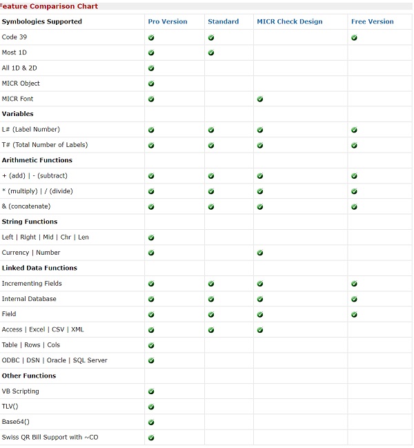Image resolution: width=414 pixels, height=448 pixels.
Task: Click the Pro checkmark for VB Scripting
Action: (x=151, y=391)
